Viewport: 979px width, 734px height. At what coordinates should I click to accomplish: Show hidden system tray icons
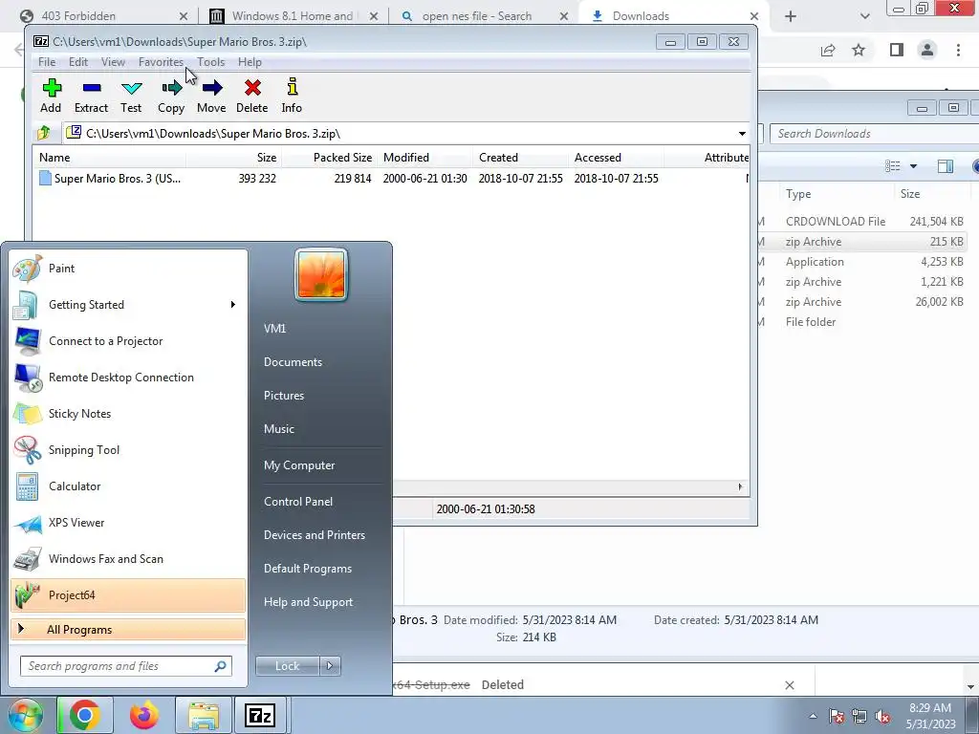pyautogui.click(x=813, y=716)
